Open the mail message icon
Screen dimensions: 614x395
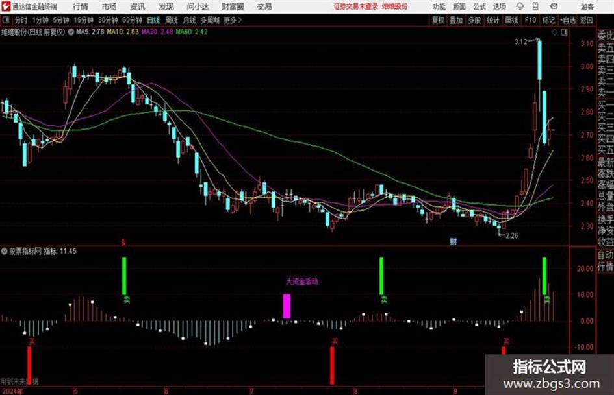(554, 6)
